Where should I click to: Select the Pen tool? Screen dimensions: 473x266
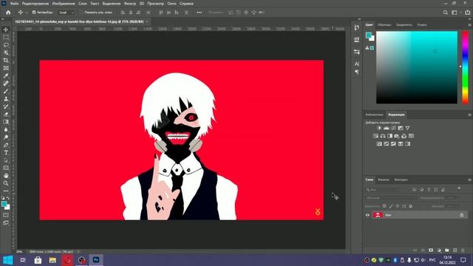pos(6,145)
